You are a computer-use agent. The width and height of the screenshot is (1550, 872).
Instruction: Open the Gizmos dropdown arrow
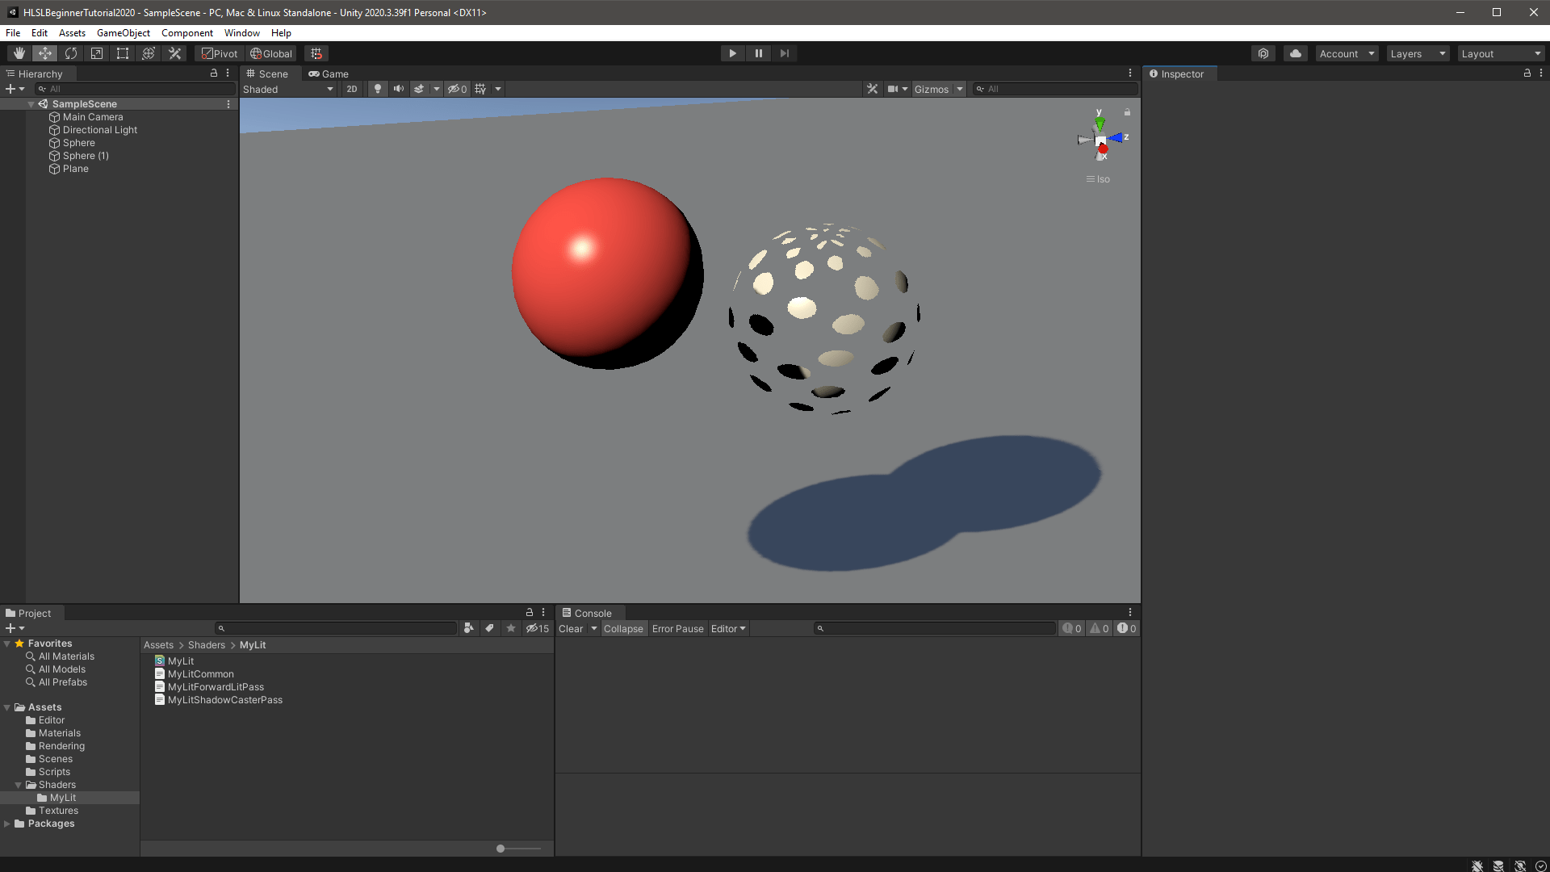pyautogui.click(x=960, y=89)
